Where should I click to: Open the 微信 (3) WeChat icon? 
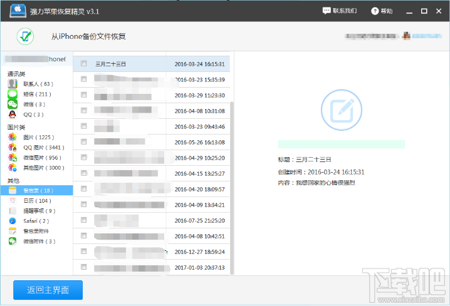pyautogui.click(x=13, y=104)
